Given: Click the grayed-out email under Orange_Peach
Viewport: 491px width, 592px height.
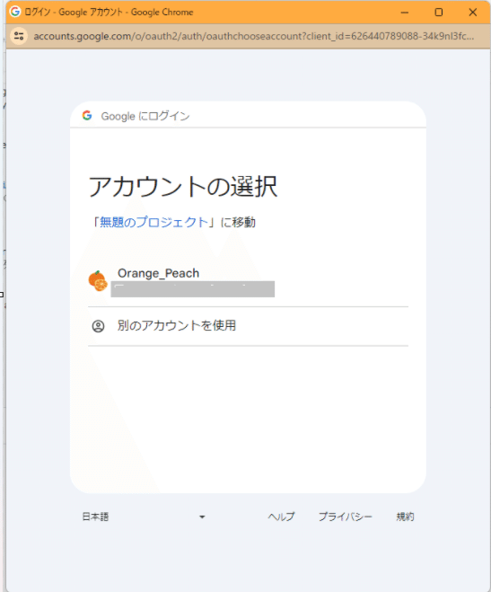Looking at the screenshot, I should tap(193, 289).
